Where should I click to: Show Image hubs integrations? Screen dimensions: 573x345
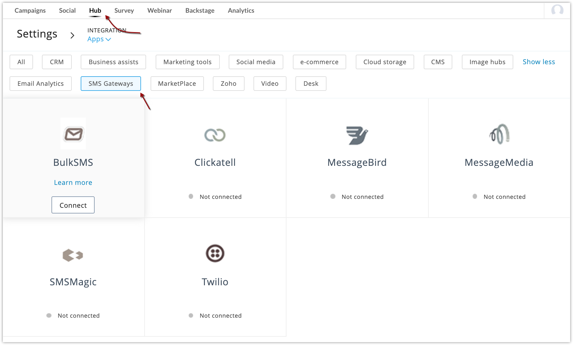click(x=487, y=62)
